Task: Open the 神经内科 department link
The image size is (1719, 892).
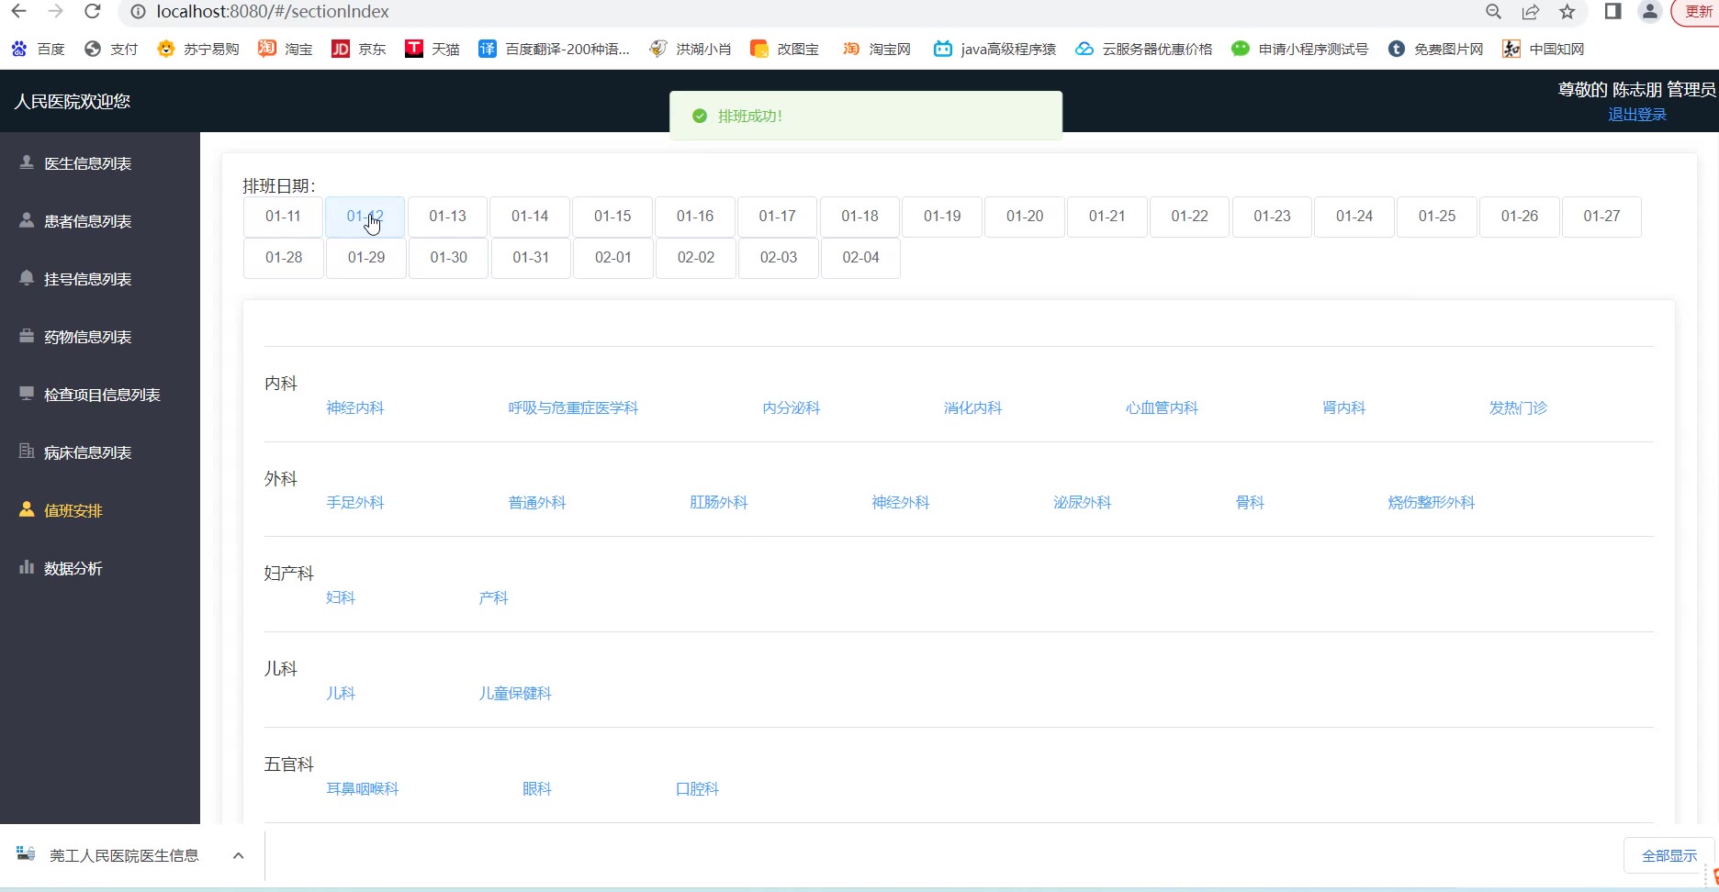Action: click(355, 408)
